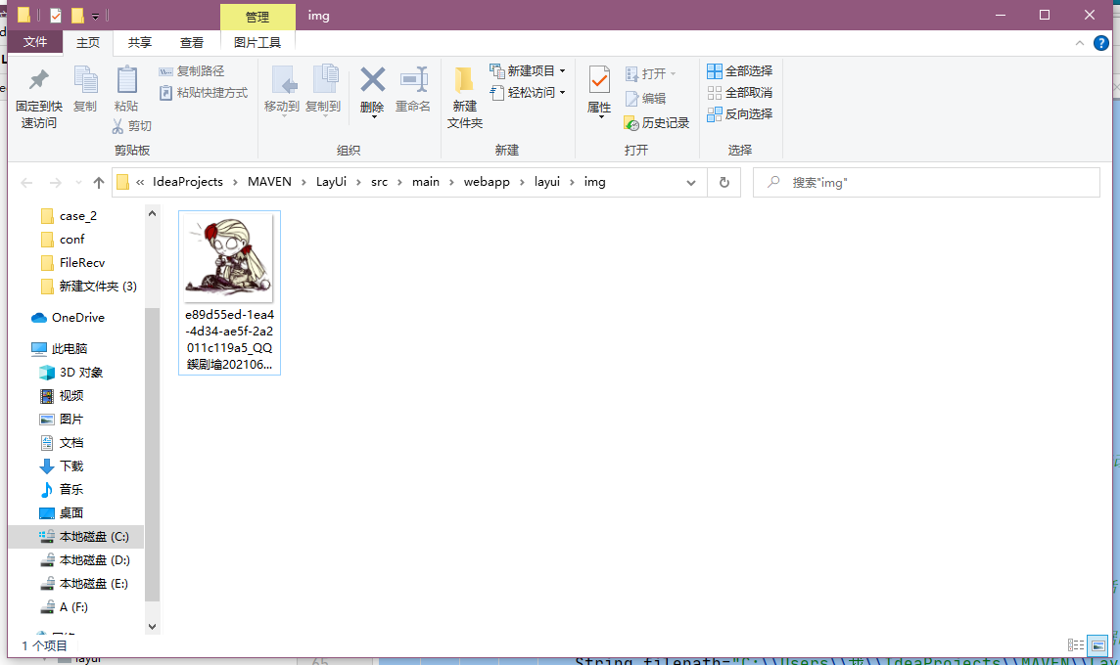Refresh the img folder view
The image size is (1120, 665).
pyautogui.click(x=724, y=183)
